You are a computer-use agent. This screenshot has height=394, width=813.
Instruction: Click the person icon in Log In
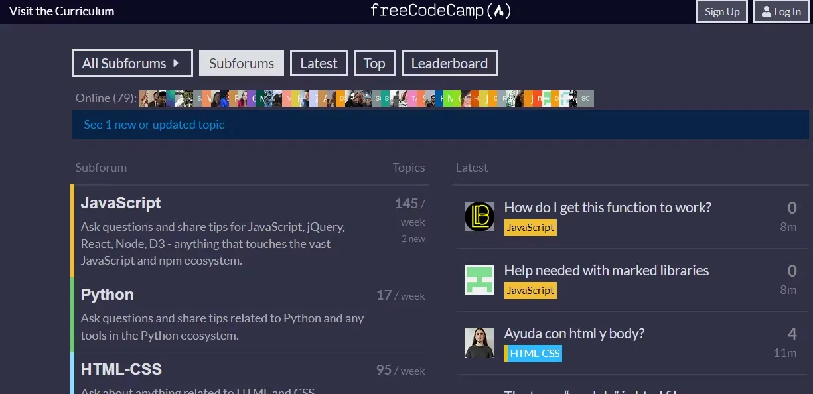767,12
